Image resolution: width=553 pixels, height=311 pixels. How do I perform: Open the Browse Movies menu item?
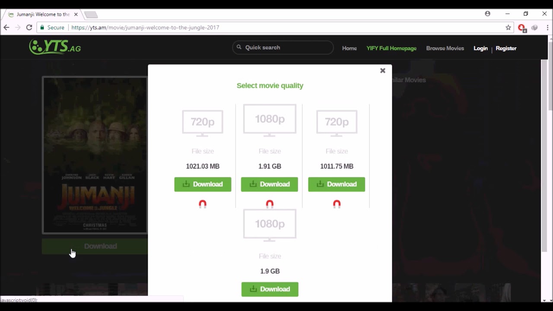click(x=445, y=48)
